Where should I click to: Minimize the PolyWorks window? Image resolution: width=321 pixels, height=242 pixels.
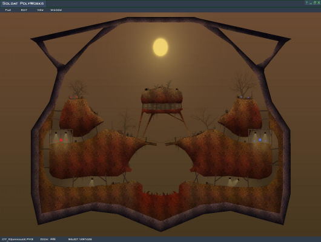tap(311, 3)
